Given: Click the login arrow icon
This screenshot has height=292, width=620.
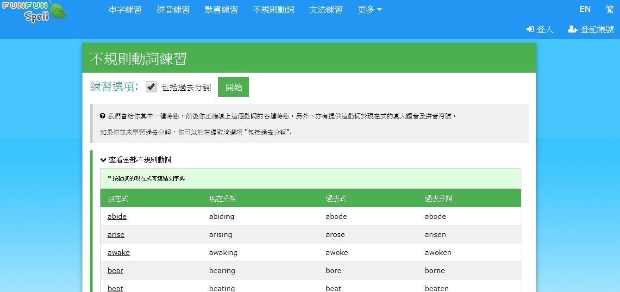Looking at the screenshot, I should [x=530, y=29].
